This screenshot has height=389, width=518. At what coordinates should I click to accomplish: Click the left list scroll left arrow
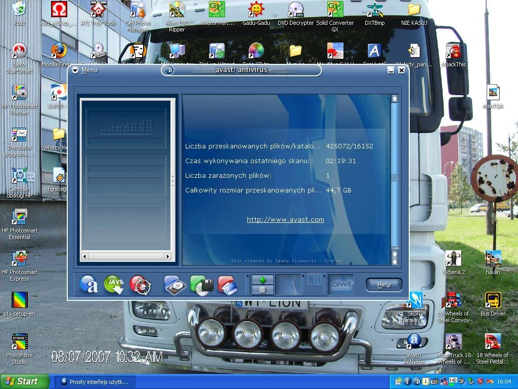point(84,256)
